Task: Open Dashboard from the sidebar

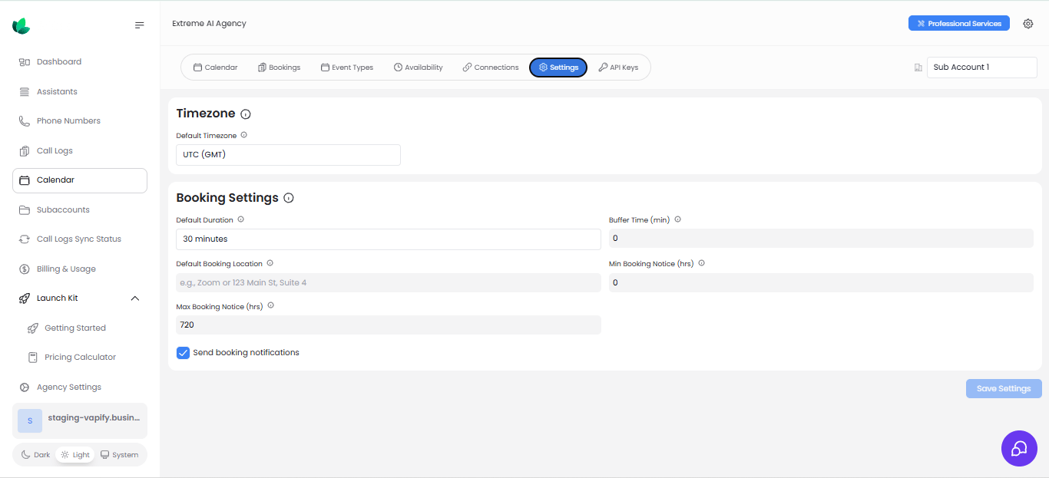Action: 80,62
